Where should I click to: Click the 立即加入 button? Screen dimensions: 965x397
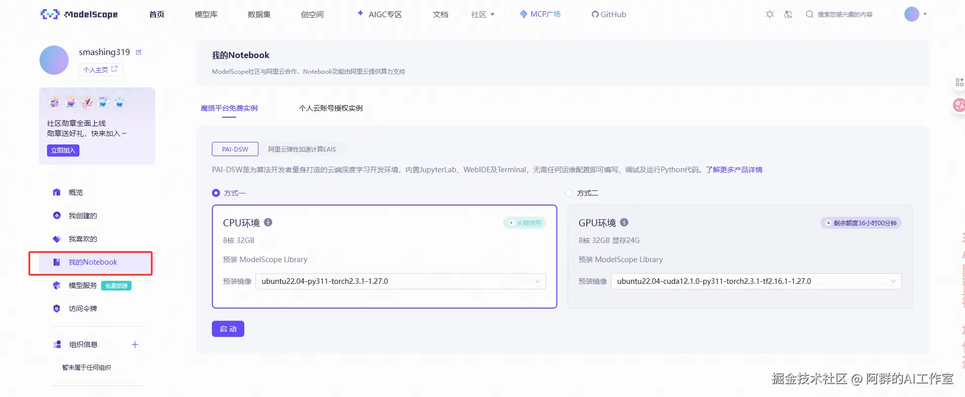coord(63,151)
